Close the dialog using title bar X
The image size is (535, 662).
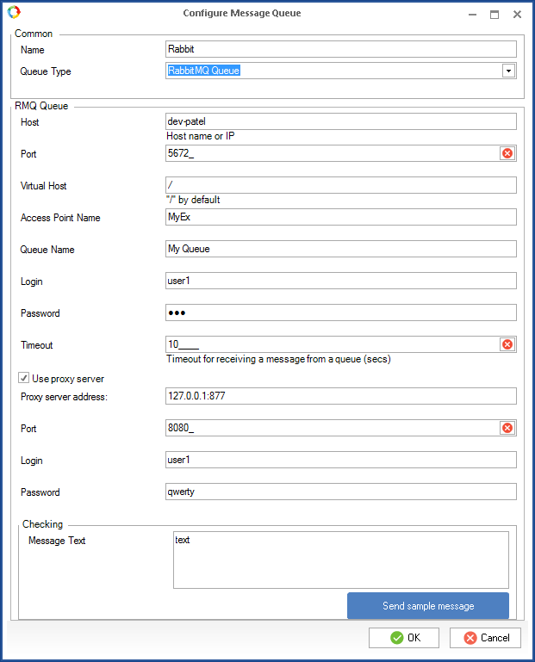[517, 14]
